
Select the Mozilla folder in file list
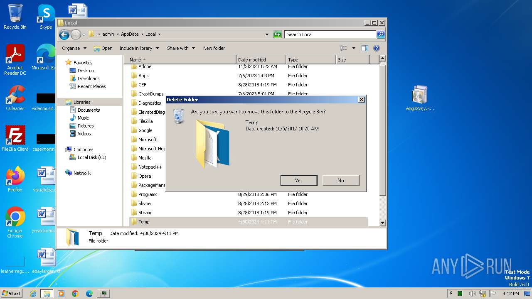(x=145, y=158)
